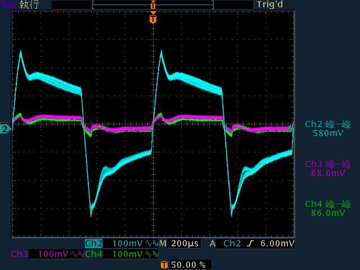
Task: Click the Ch3 peak-to-peak 68.0mV measurement
Action: 328,169
